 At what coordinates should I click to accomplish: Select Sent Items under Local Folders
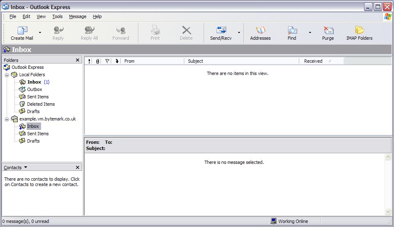(x=38, y=97)
